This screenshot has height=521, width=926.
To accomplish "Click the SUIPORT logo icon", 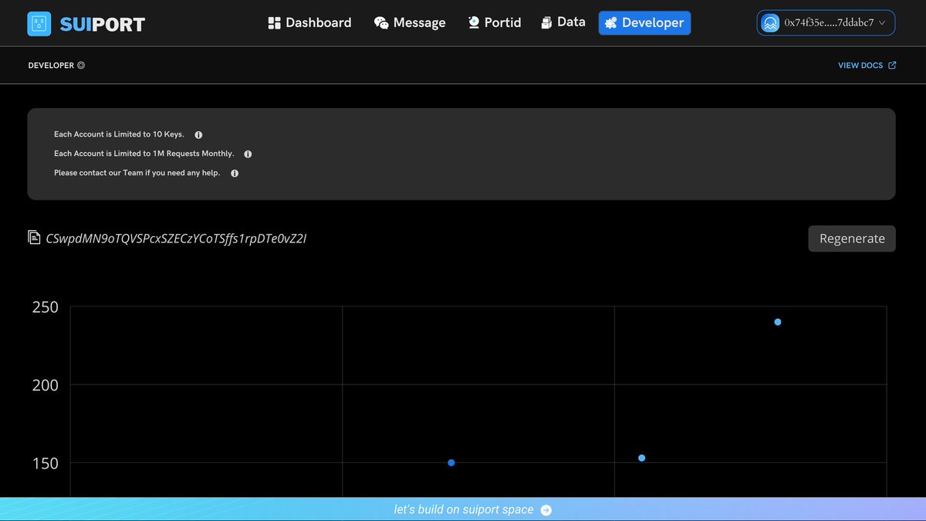I will click(x=39, y=24).
